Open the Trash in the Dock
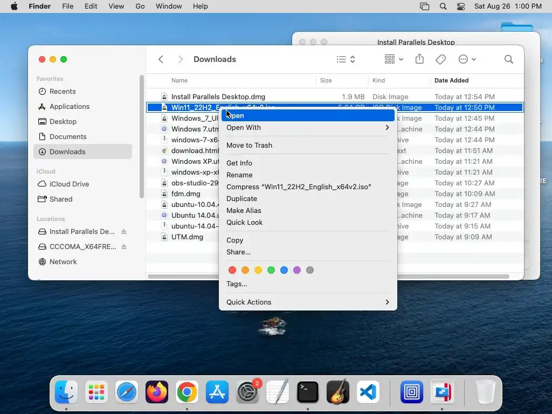 pos(486,392)
